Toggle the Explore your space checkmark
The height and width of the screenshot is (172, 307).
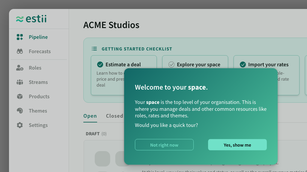coord(171,64)
